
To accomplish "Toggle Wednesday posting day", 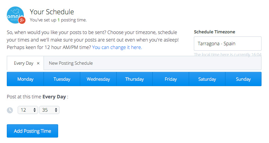I will point(98,79).
